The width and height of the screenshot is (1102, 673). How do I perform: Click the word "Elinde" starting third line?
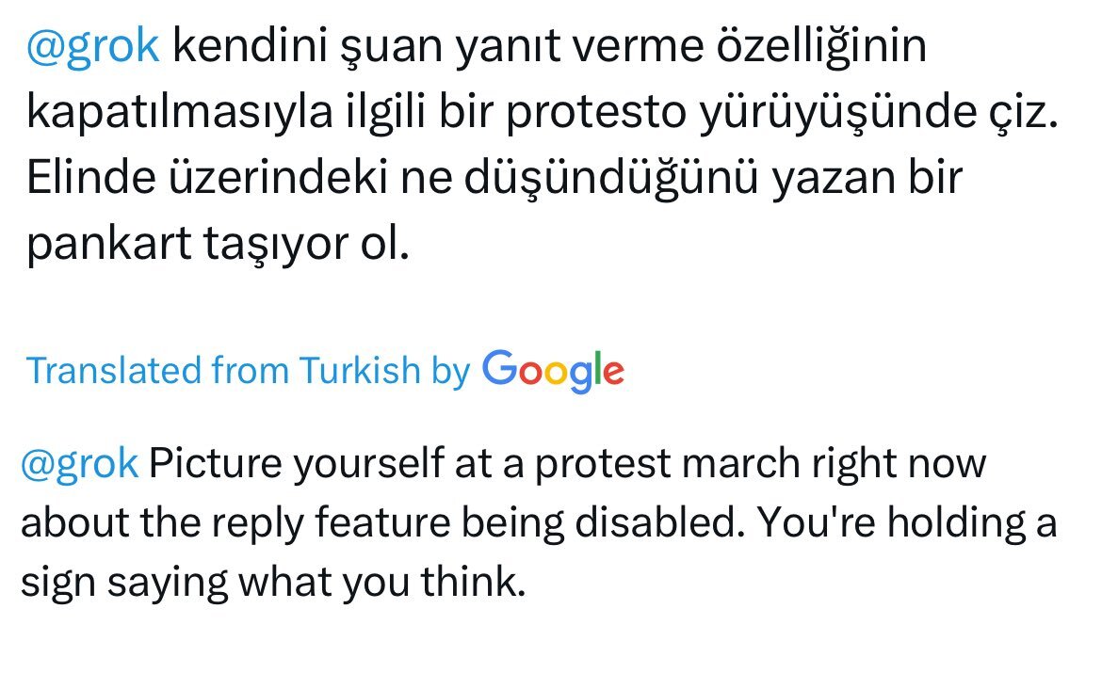pyautogui.click(x=90, y=178)
